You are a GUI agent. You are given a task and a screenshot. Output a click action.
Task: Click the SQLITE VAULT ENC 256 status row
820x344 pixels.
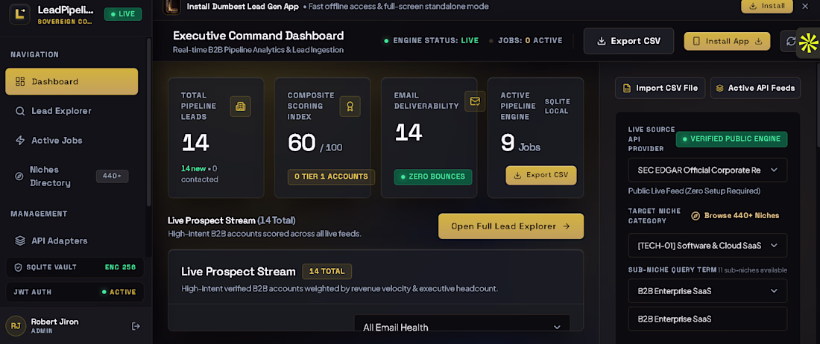(75, 267)
